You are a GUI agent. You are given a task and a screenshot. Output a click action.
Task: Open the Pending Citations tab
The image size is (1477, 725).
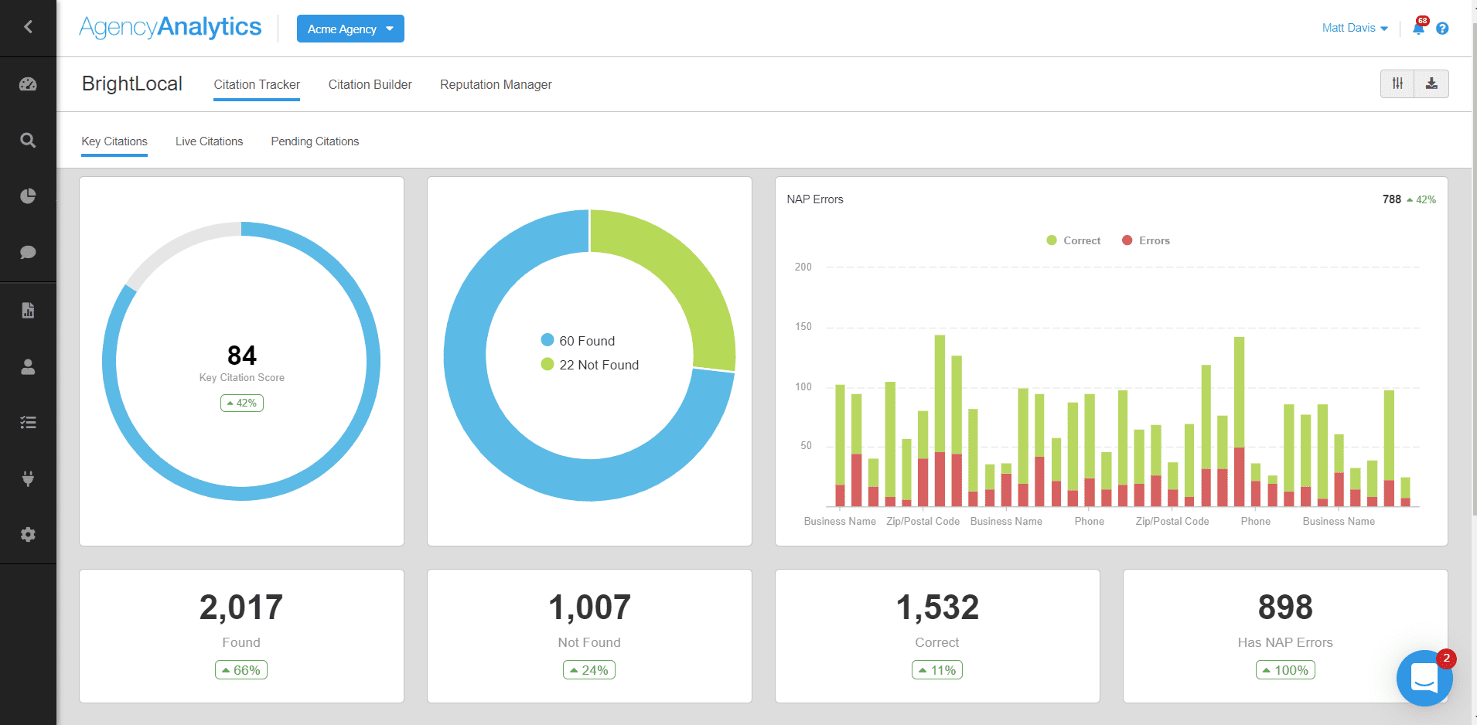(314, 141)
